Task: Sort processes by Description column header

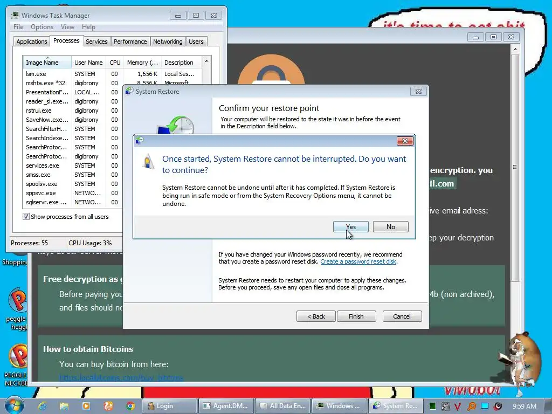Action: click(x=181, y=63)
